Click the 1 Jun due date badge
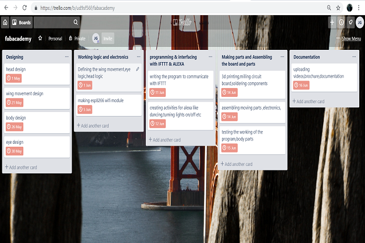The height and width of the screenshot is (243, 365). point(85,85)
